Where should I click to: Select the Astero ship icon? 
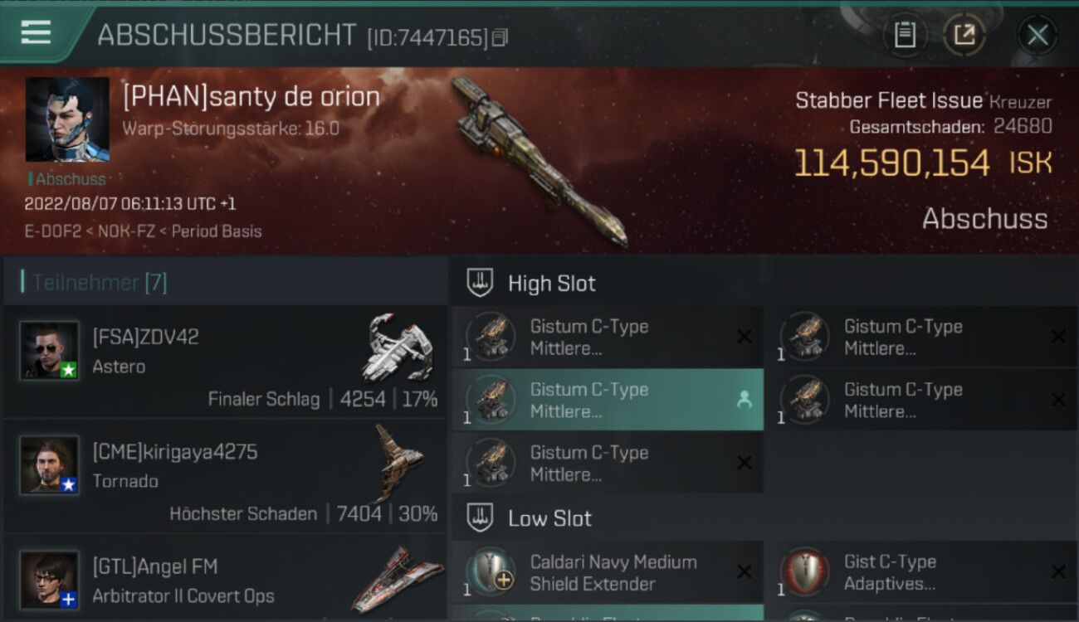(398, 347)
